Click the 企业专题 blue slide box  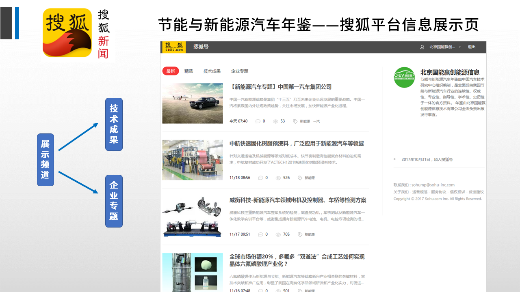[x=114, y=201]
